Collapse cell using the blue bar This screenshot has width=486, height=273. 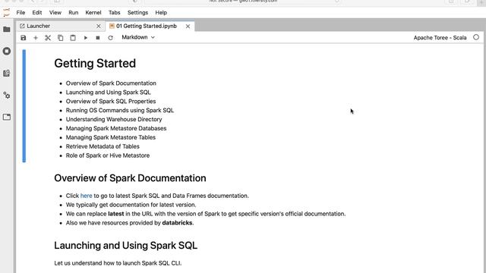click(24, 106)
